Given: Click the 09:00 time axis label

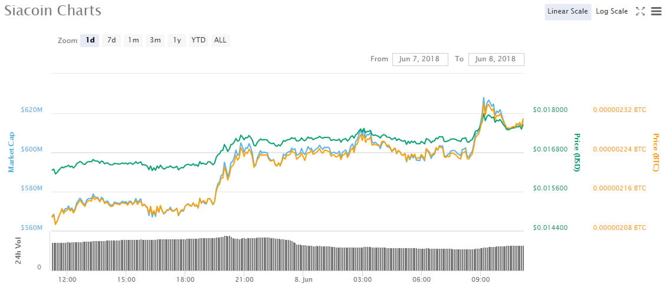Looking at the screenshot, I should click(481, 280).
